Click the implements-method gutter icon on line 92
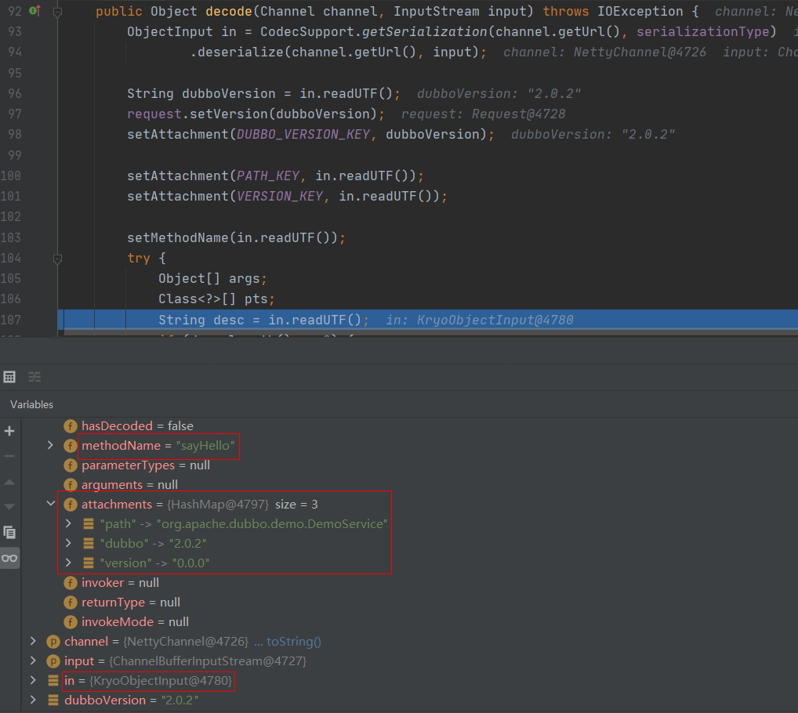This screenshot has height=713, width=798. point(34,12)
